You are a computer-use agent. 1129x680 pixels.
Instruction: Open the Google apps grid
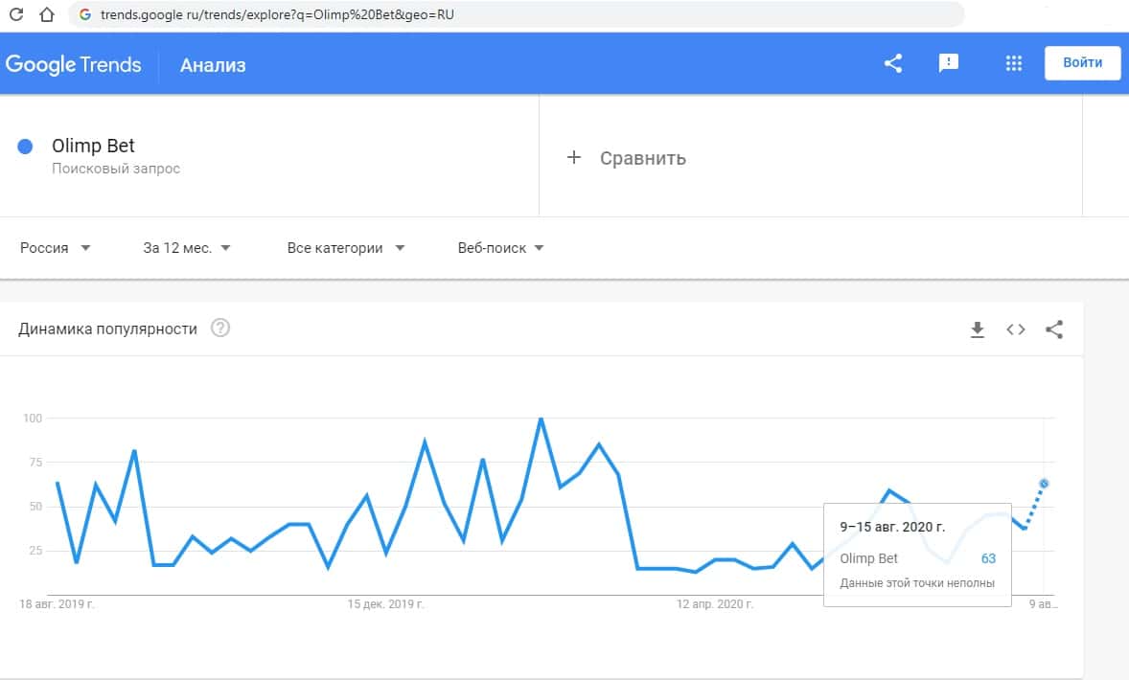(x=1014, y=64)
